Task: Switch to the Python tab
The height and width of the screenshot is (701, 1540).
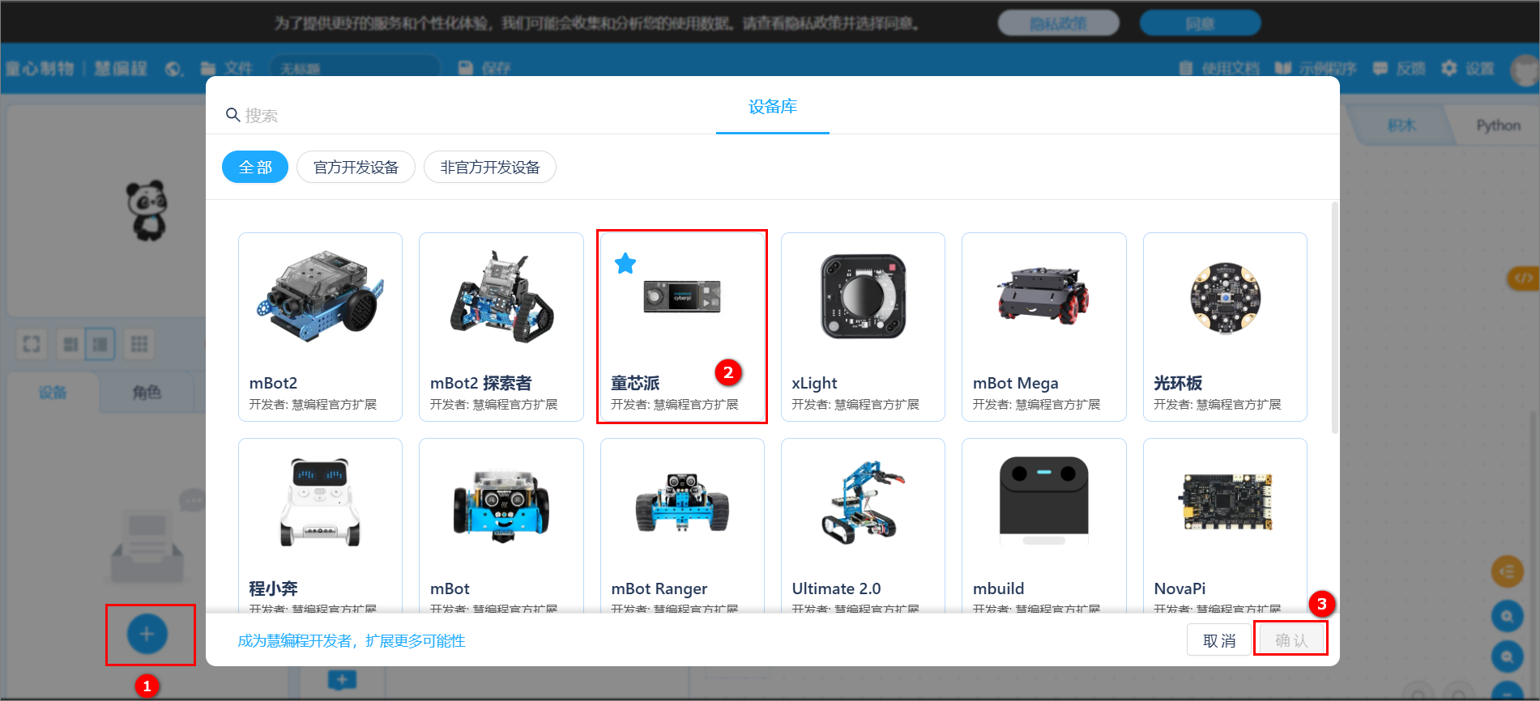Action: (1498, 125)
